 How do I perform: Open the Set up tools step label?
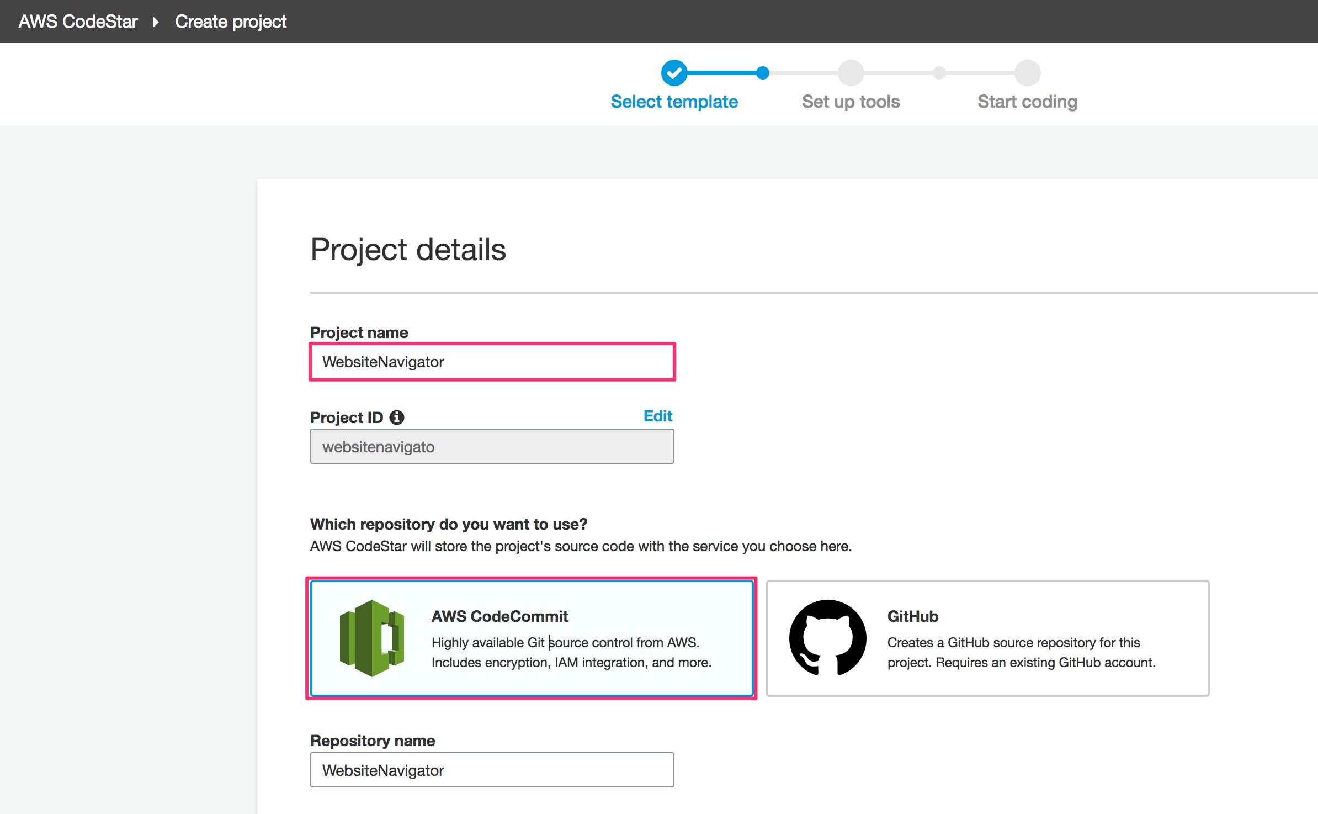click(851, 102)
